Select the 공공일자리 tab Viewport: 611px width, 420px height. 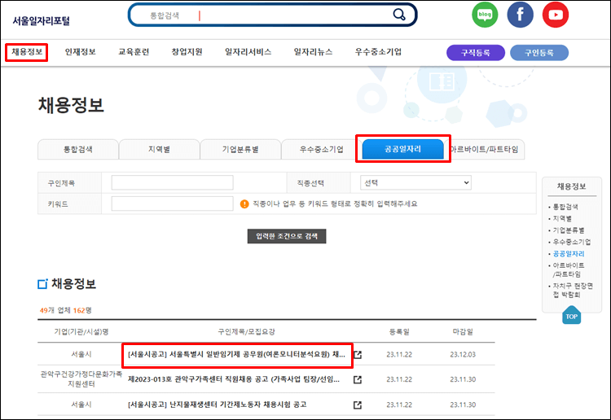[403, 150]
